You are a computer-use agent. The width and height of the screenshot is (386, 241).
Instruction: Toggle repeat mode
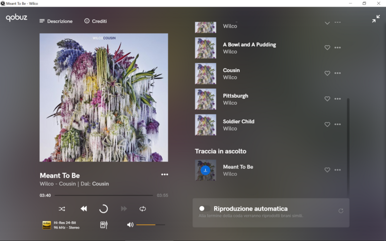143,209
